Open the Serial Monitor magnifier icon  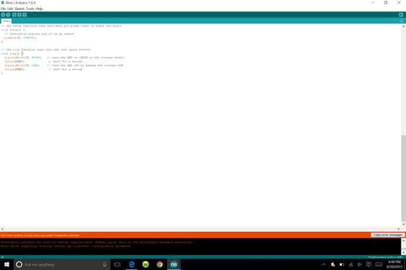pos(401,15)
